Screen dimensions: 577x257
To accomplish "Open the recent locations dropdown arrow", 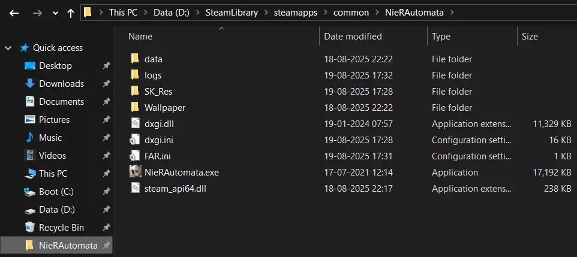I will 55,13.
